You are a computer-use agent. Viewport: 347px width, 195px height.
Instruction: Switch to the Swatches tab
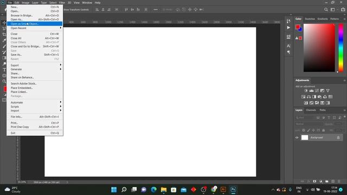tap(310, 19)
